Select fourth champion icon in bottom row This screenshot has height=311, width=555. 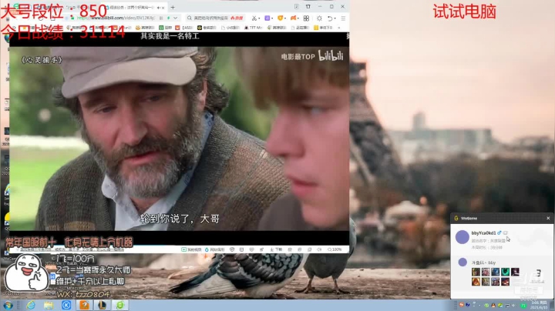(x=505, y=281)
